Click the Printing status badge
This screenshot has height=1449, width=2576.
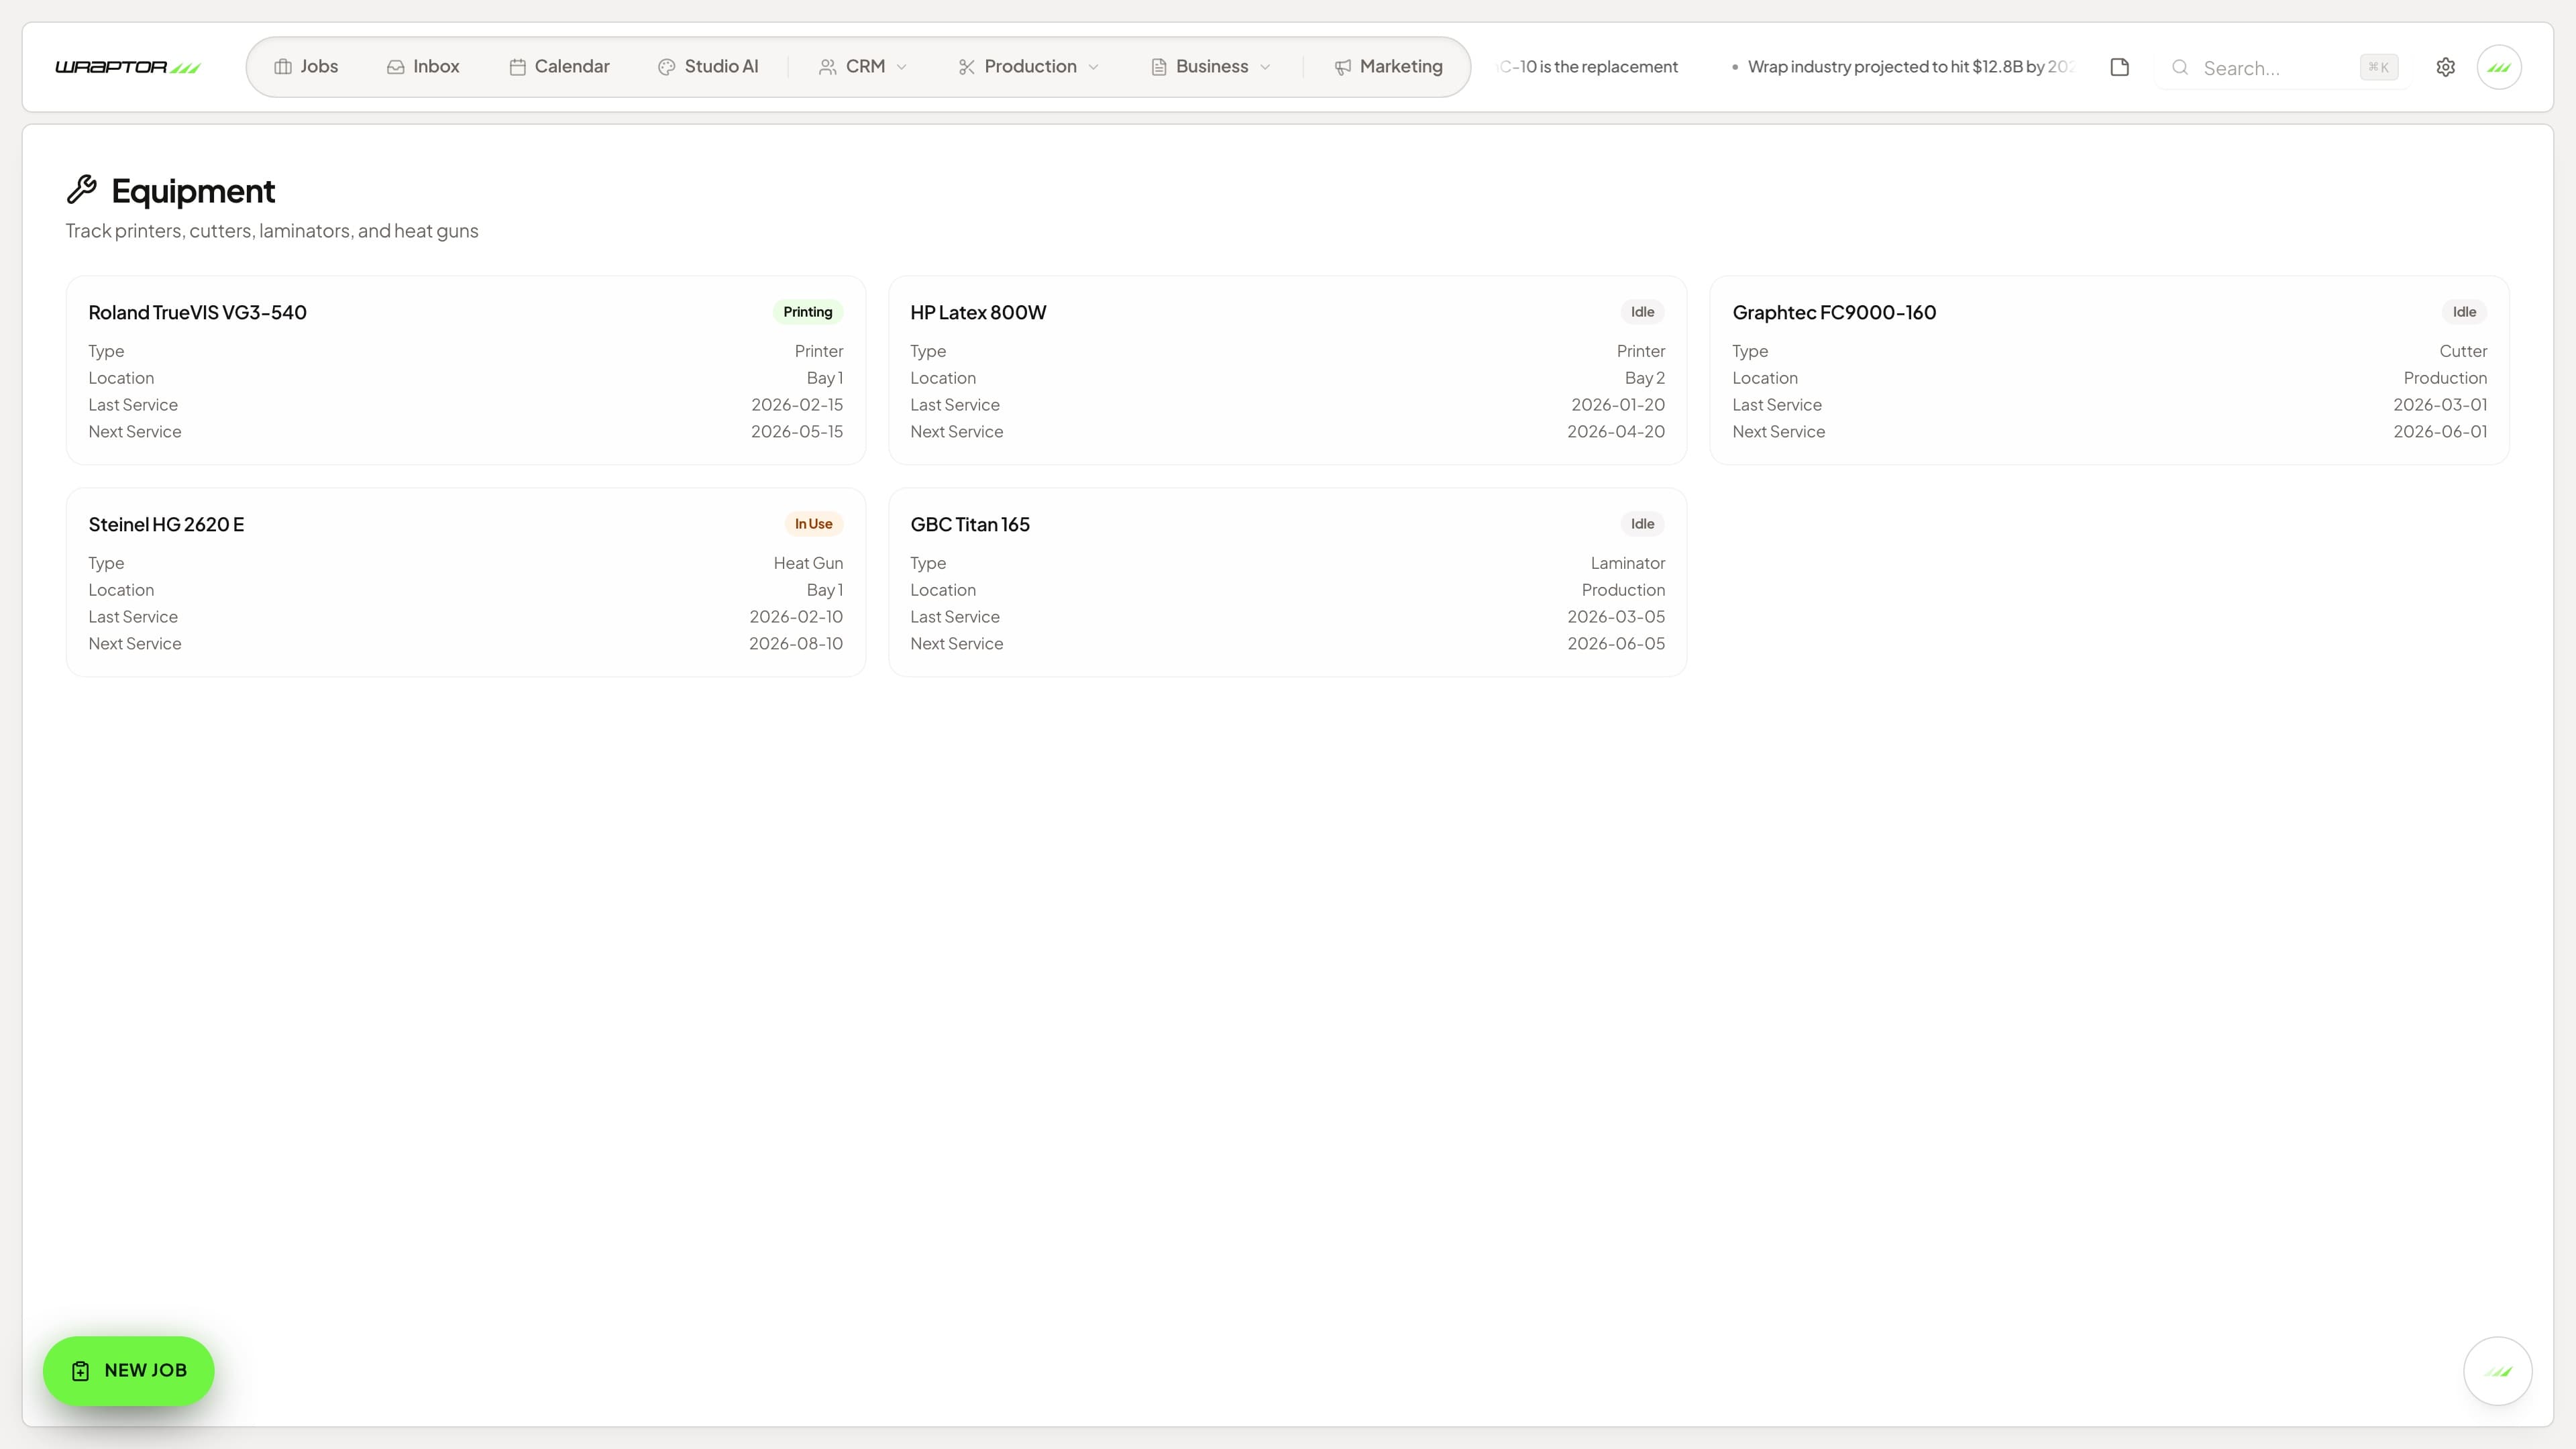tap(807, 312)
